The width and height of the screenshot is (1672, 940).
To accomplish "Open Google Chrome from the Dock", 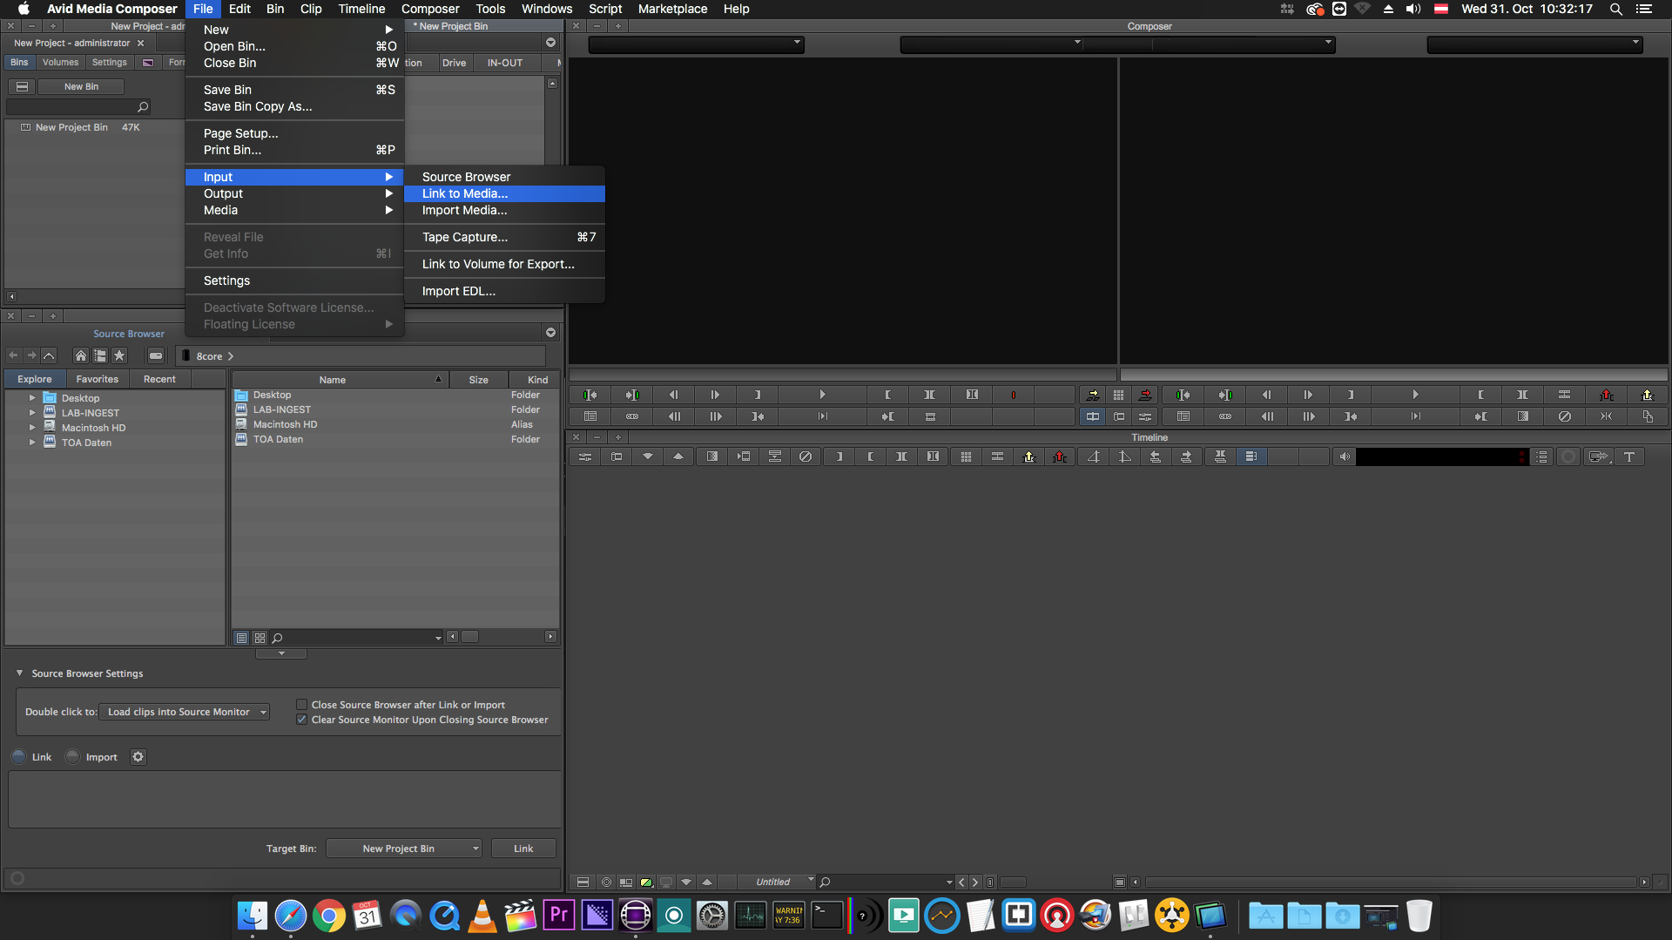I will coord(328,916).
